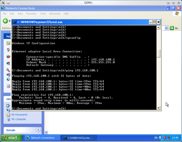Click the cmd.exe taskbar button

click(x=79, y=138)
